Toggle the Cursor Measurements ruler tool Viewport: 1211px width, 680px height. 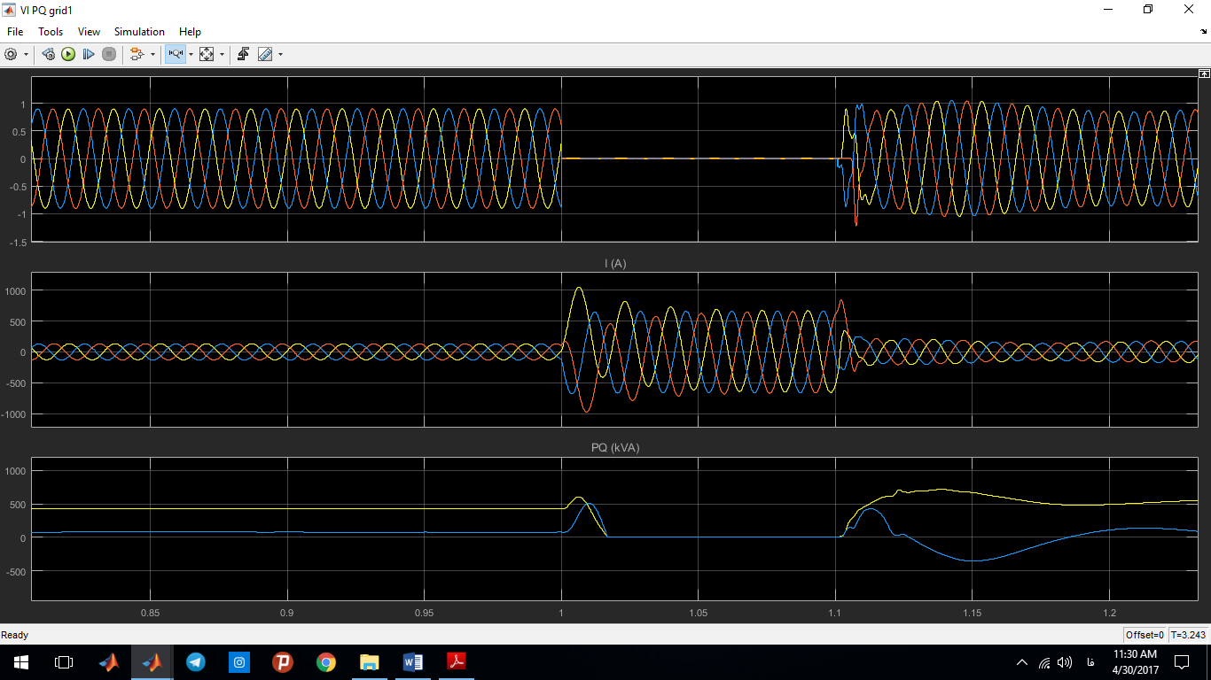click(264, 54)
